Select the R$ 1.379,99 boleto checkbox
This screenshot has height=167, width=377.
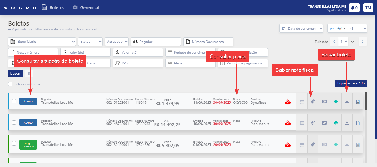[x=14, y=101]
